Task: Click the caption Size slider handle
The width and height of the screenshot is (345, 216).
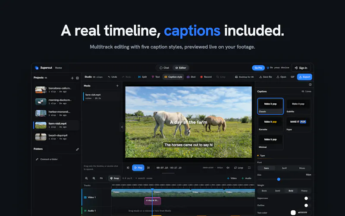Action: [279, 179]
